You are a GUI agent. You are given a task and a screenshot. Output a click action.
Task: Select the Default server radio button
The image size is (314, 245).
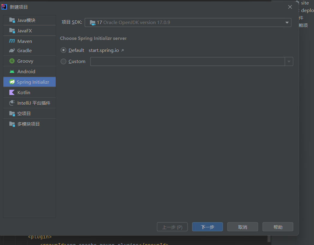point(64,50)
